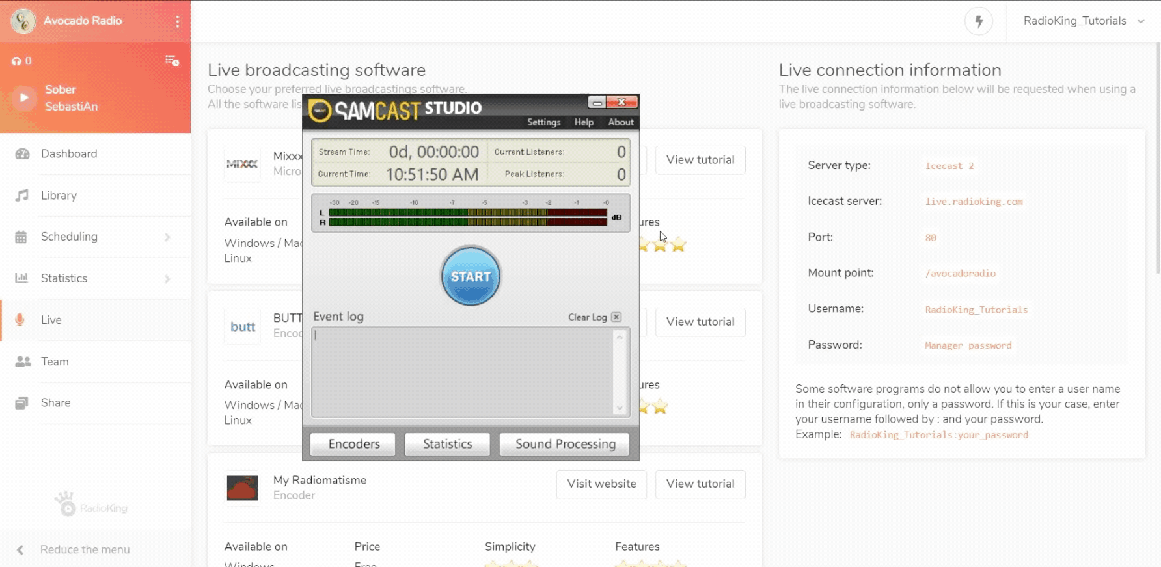Click the Encoders button

[x=353, y=444]
